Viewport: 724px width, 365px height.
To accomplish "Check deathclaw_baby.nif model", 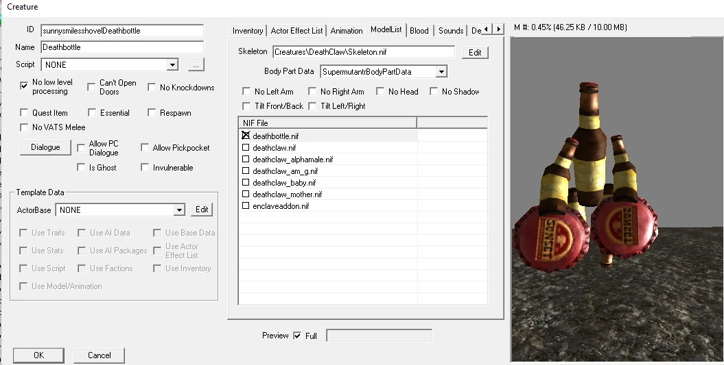I will click(246, 182).
